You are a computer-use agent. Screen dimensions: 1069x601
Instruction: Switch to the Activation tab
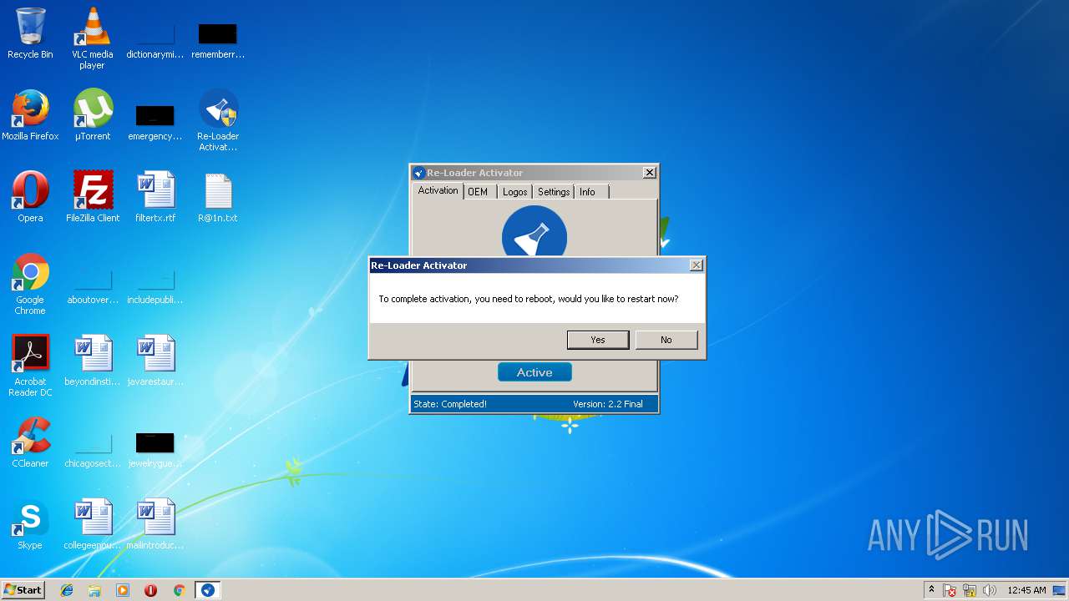click(438, 190)
